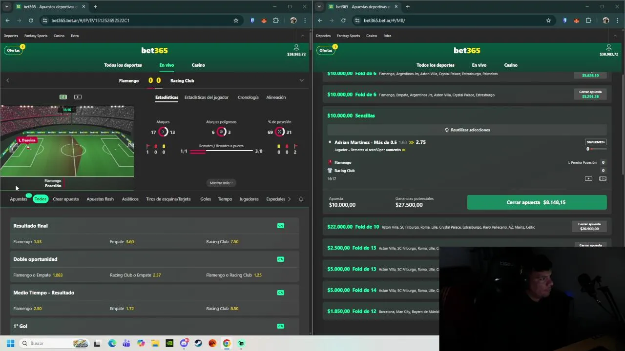Click Reutilizar selecciones button
The width and height of the screenshot is (625, 351).
click(x=467, y=130)
